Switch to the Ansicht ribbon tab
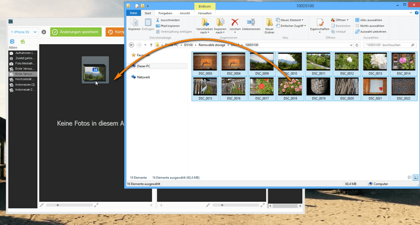This screenshot has height=225, width=420. point(185,13)
